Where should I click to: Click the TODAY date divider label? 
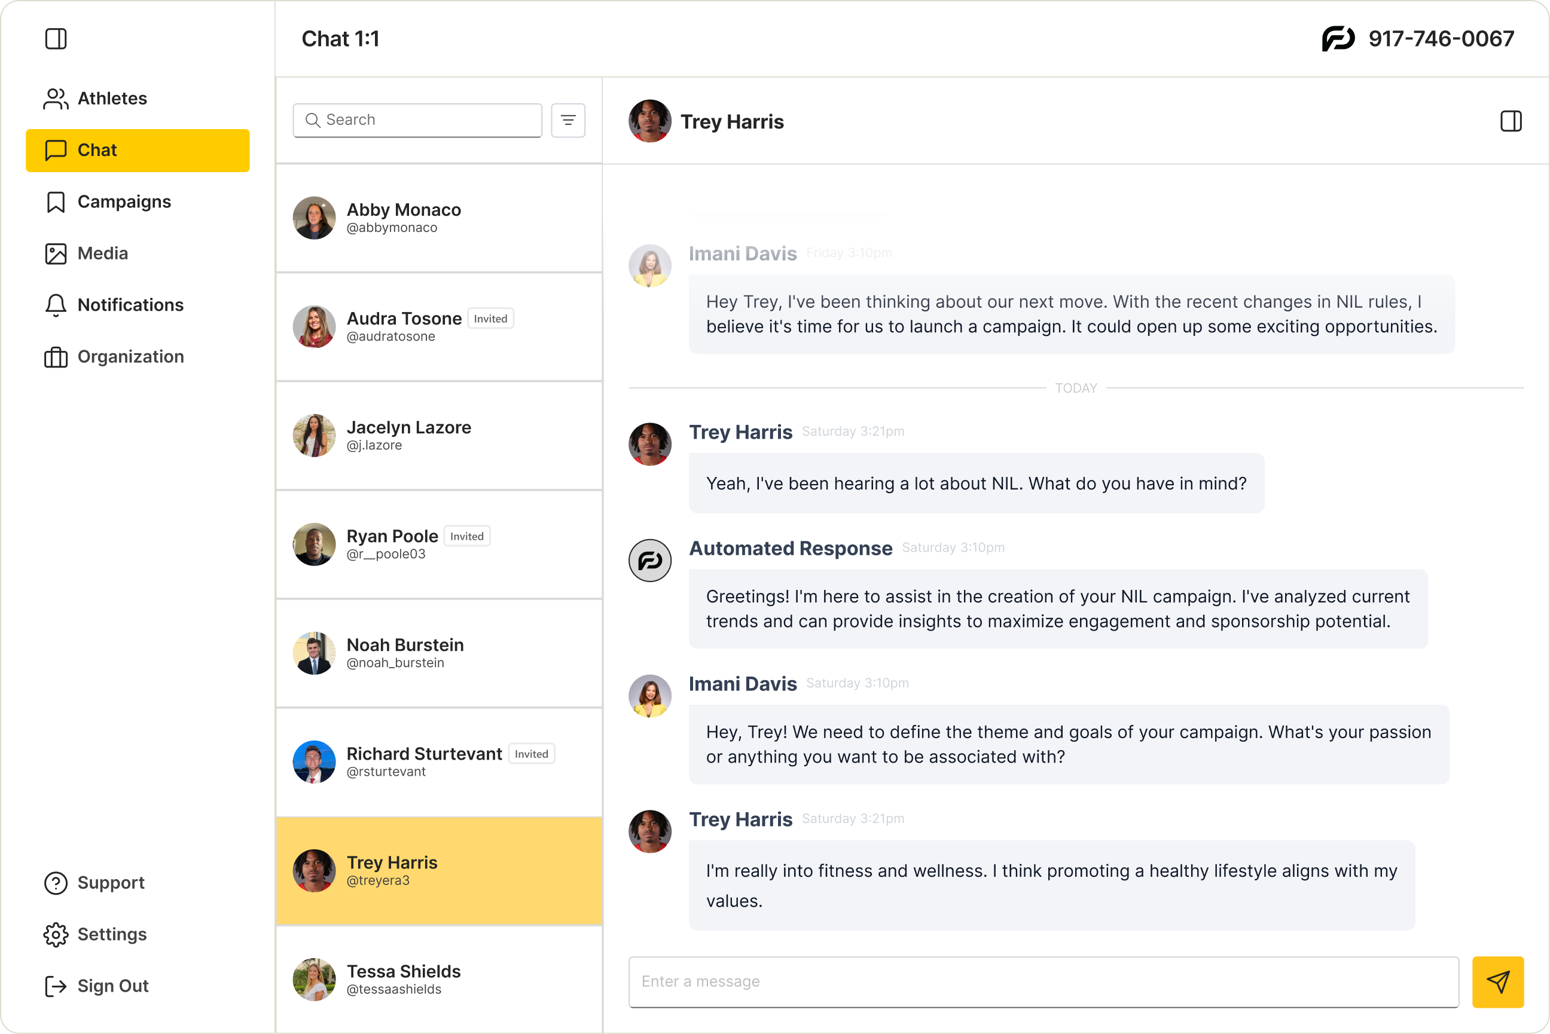pyautogui.click(x=1076, y=388)
